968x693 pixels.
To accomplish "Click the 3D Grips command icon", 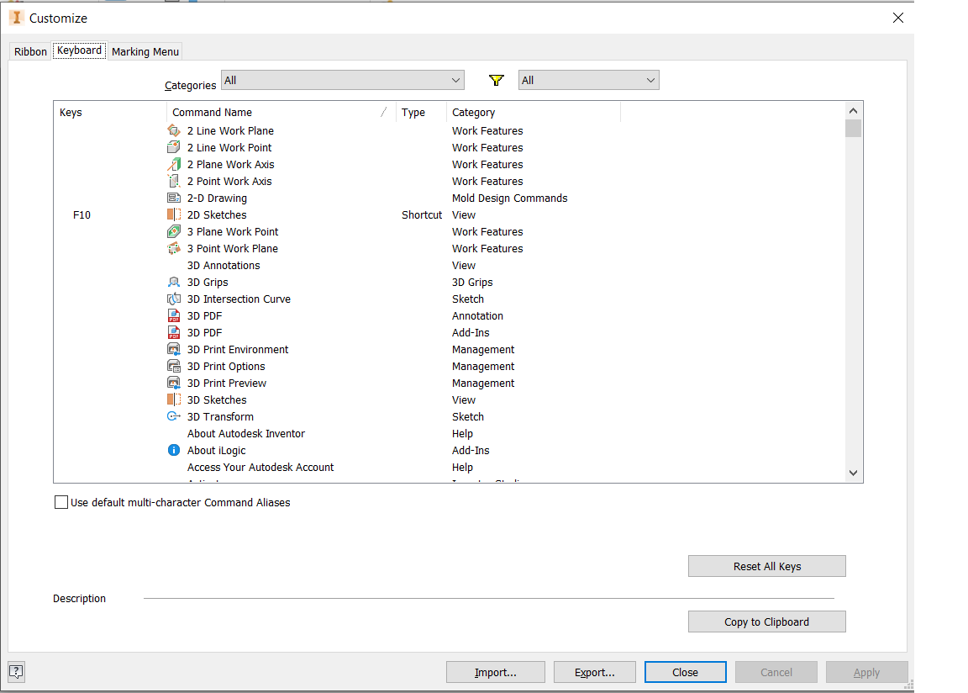I will pos(174,282).
